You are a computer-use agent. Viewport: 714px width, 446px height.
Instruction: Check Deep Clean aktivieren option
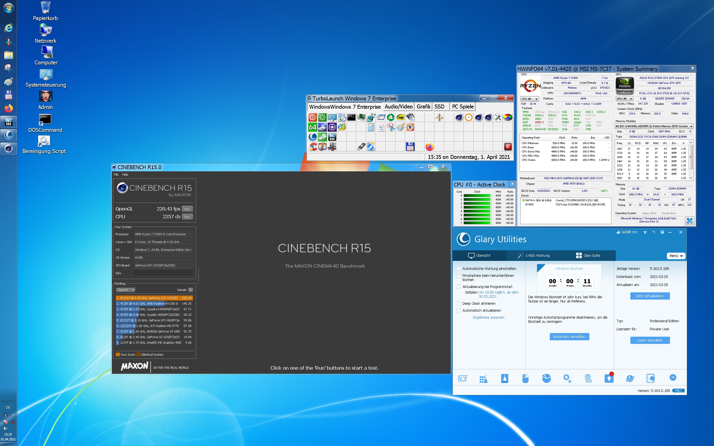pyautogui.click(x=459, y=303)
